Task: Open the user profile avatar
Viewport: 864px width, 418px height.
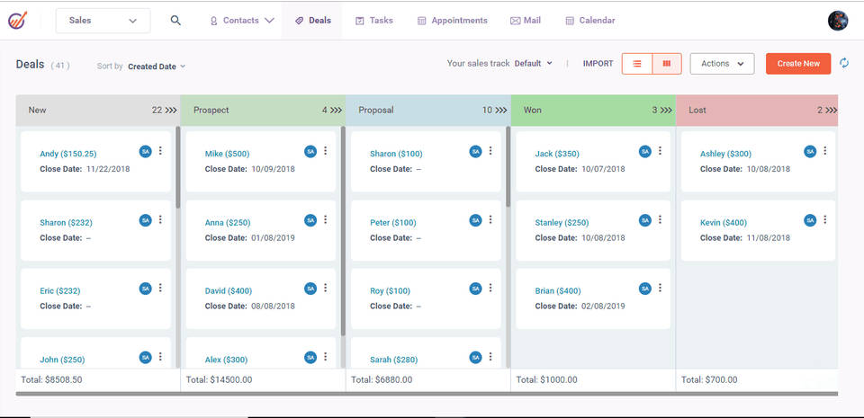Action: 838,20
